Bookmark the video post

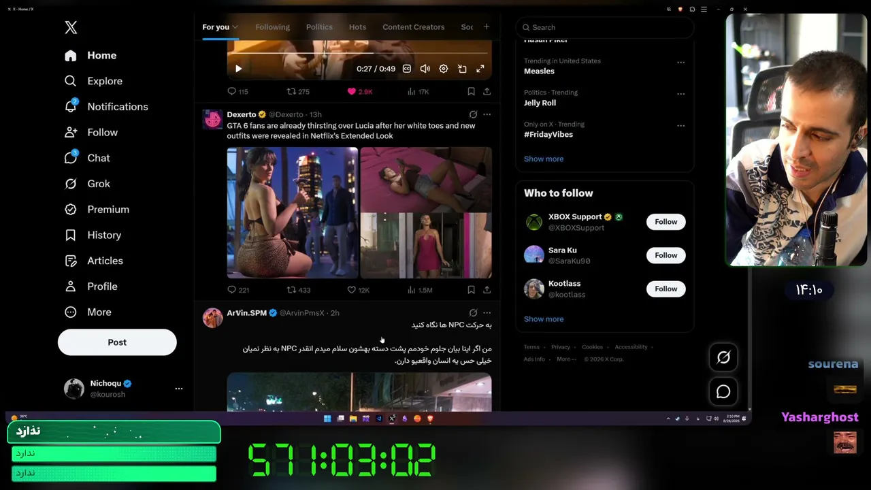pos(471,91)
